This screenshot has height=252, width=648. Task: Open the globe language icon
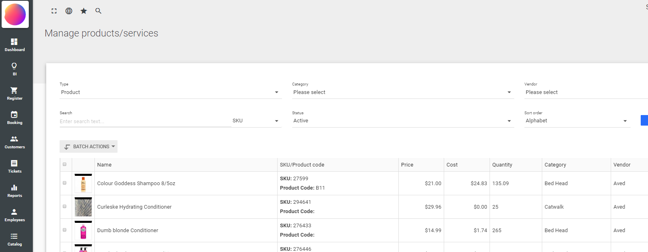[69, 11]
